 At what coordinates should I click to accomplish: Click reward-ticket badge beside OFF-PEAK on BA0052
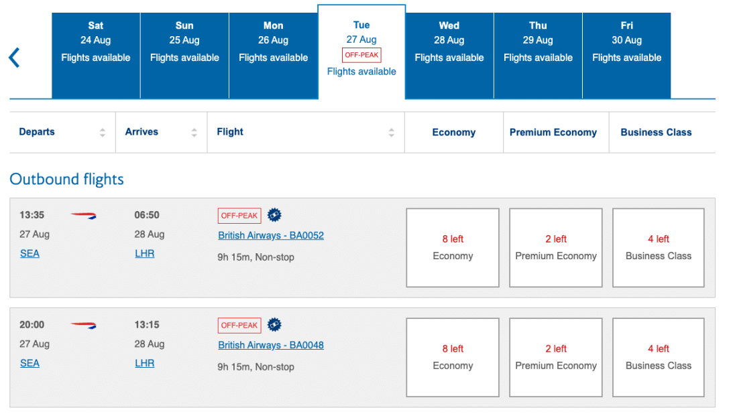pos(274,215)
